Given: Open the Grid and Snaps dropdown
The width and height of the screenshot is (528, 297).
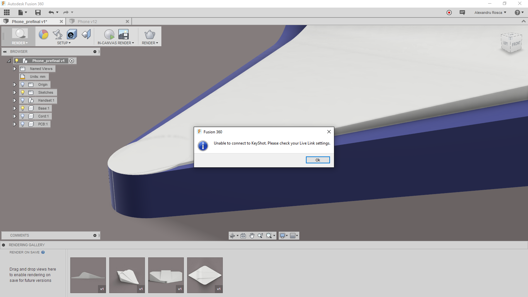Looking at the screenshot, I should pyautogui.click(x=293, y=235).
